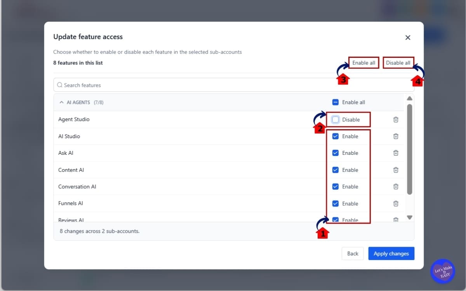Delete the Agent Studio feature row
The width and height of the screenshot is (466, 291).
pyautogui.click(x=396, y=120)
